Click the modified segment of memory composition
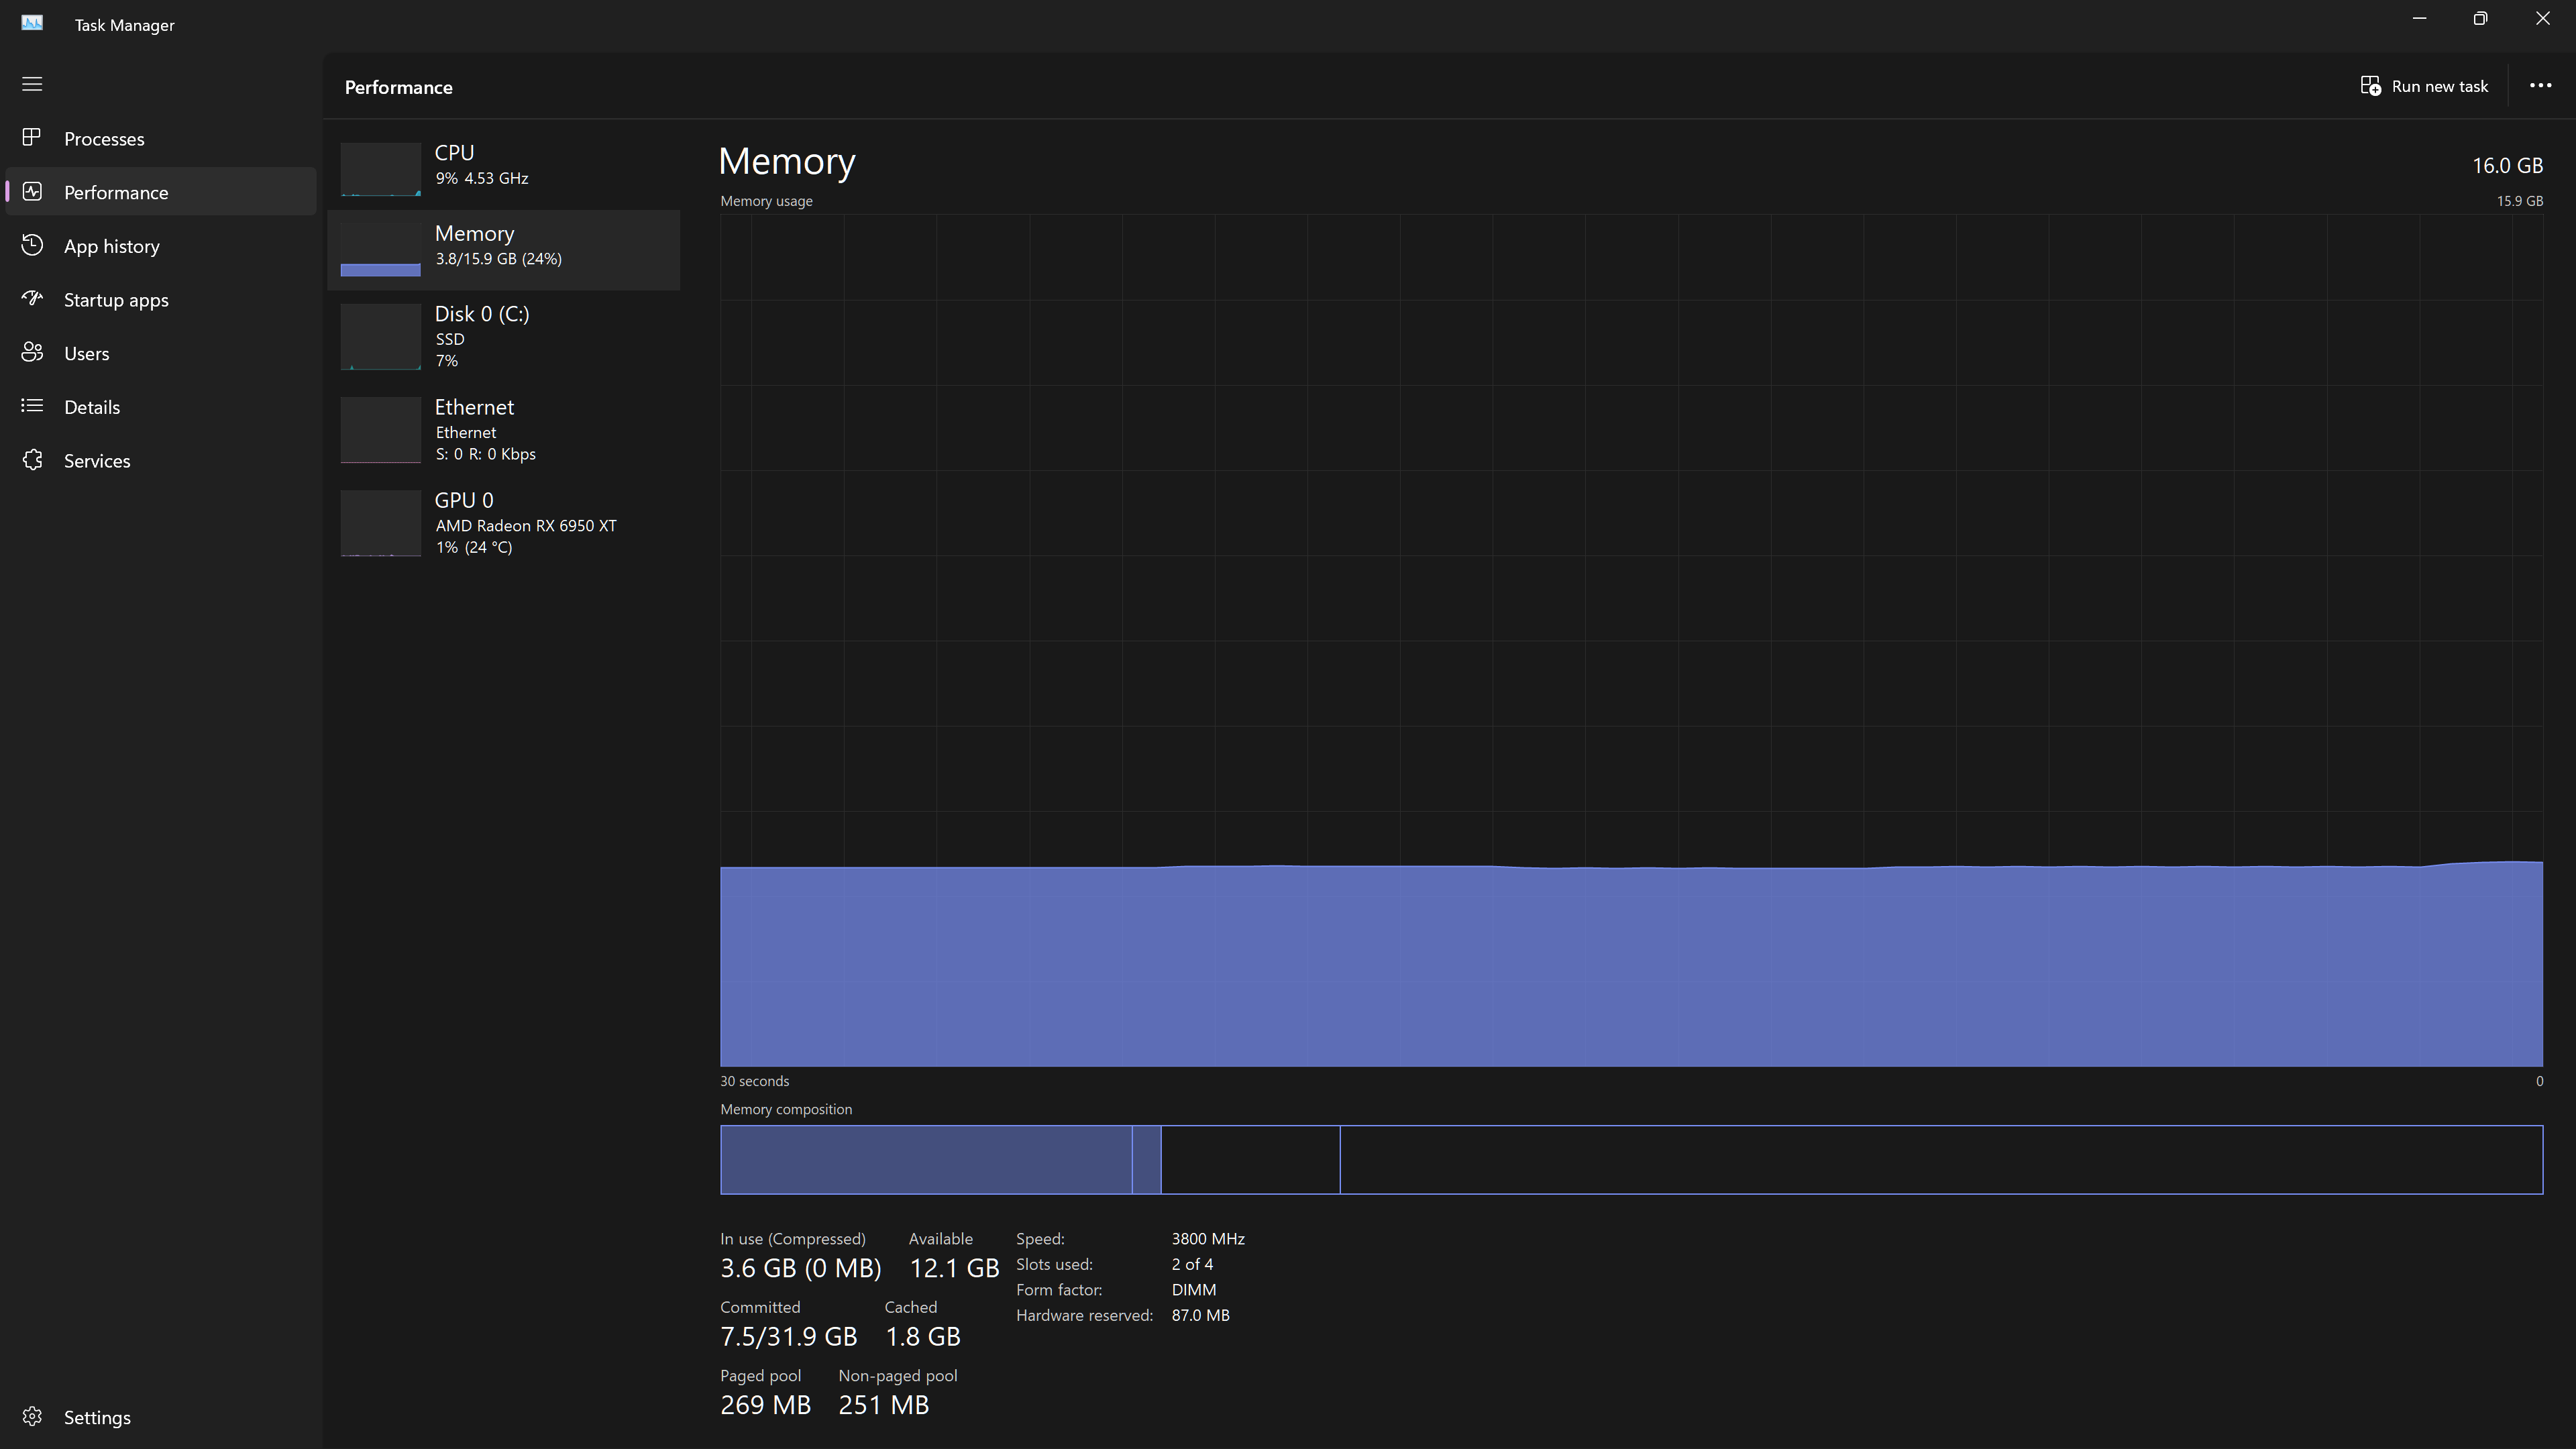2576x1449 pixels. click(x=1146, y=1160)
